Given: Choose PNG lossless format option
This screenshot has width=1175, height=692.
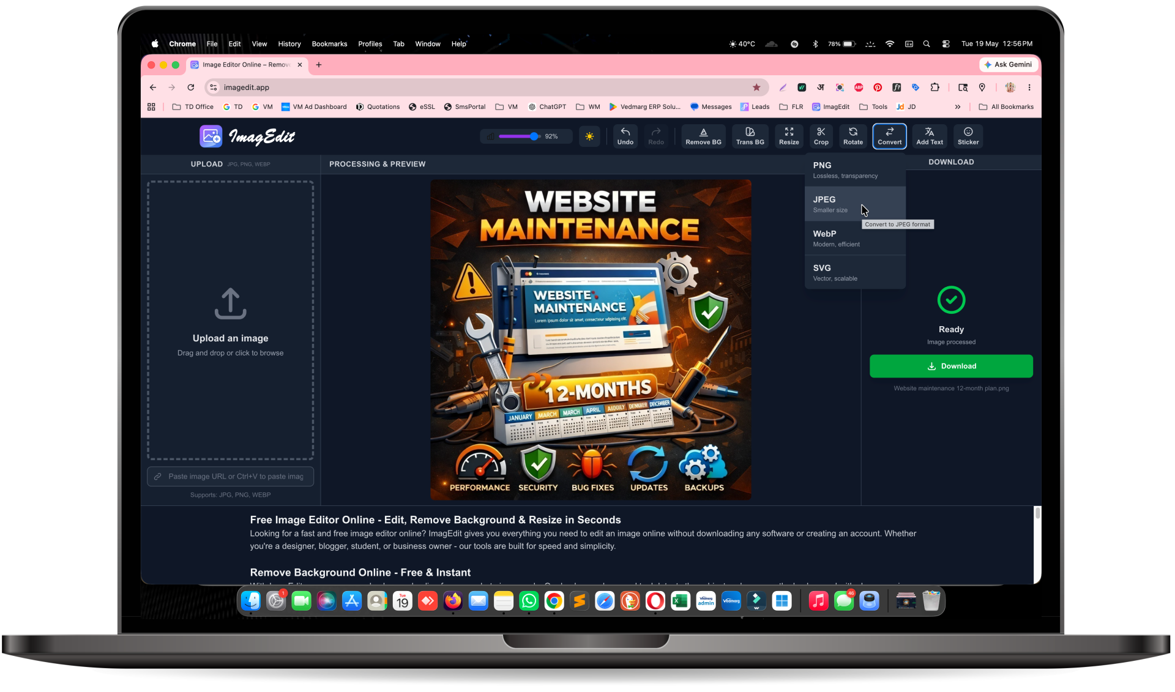Looking at the screenshot, I should point(855,169).
